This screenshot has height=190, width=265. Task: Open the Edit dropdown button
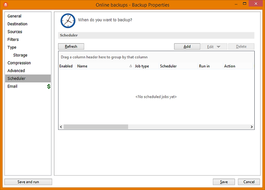pos(214,47)
